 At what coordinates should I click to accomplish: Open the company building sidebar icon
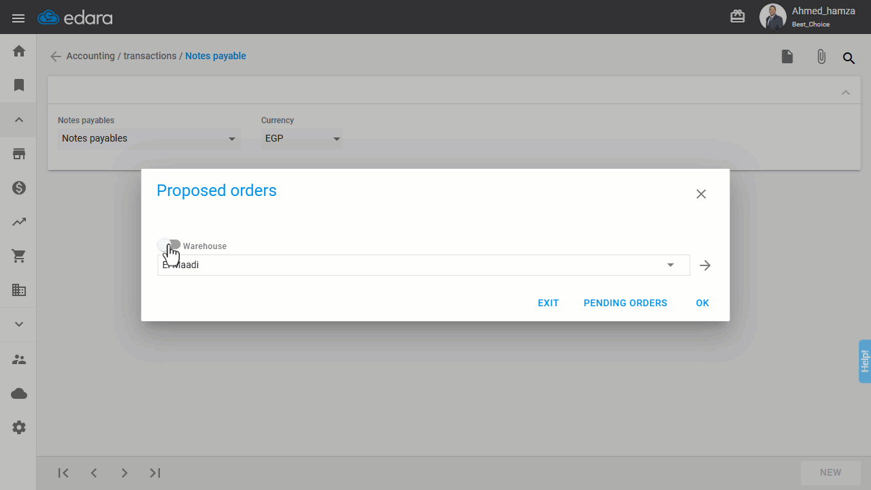coord(19,290)
